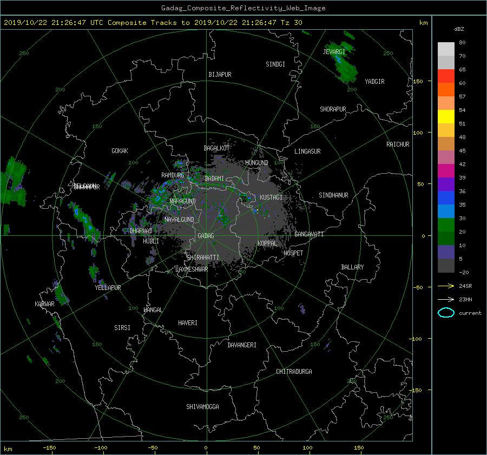Click the 150 tick on right axis
The image size is (487, 455).
418,81
